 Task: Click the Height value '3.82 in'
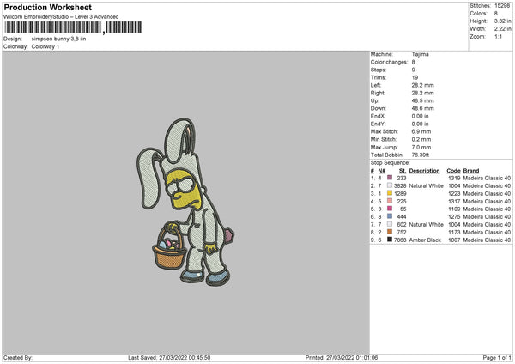tap(503, 21)
